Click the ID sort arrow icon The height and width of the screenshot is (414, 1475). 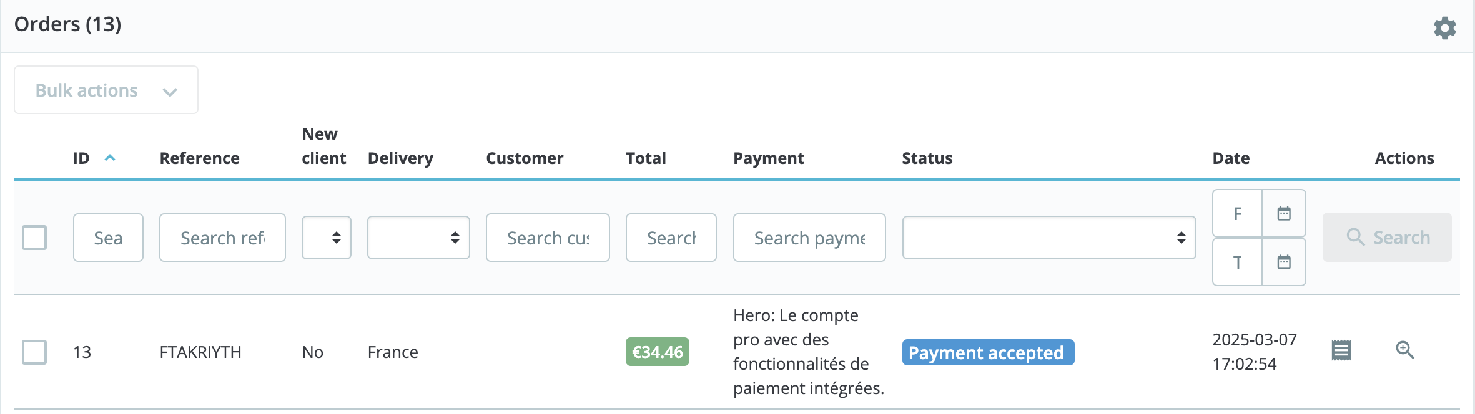[x=110, y=158]
